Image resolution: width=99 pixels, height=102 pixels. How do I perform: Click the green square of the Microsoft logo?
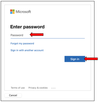tap(13, 10)
